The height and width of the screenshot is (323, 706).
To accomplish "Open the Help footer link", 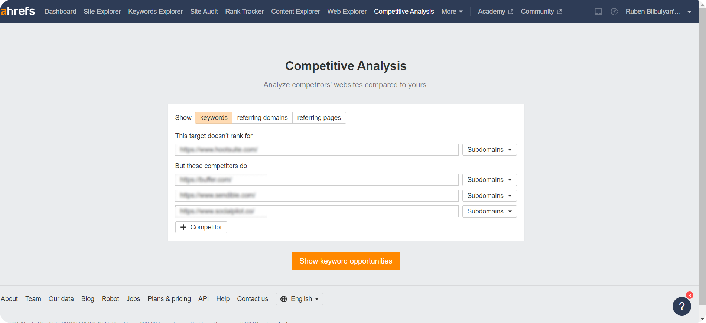I will point(223,299).
